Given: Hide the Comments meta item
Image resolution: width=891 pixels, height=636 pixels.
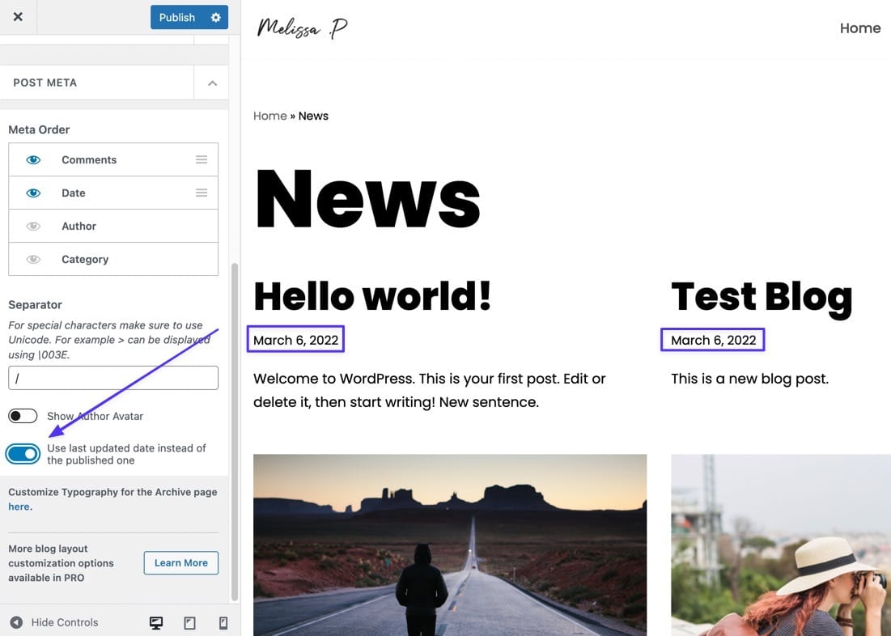Looking at the screenshot, I should 33,160.
